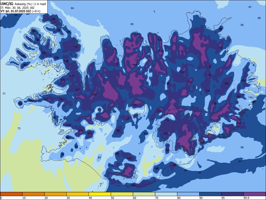
Task: Choose the 80–90% light blue legend swatch
Action: 188,194
